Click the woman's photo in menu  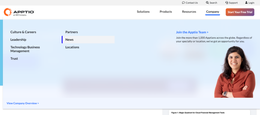click(234, 72)
